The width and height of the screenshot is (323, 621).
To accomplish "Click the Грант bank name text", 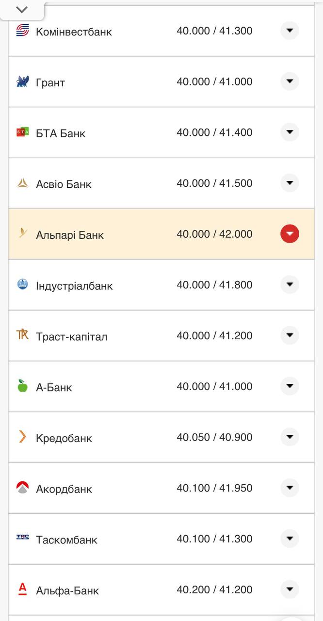I will point(50,82).
